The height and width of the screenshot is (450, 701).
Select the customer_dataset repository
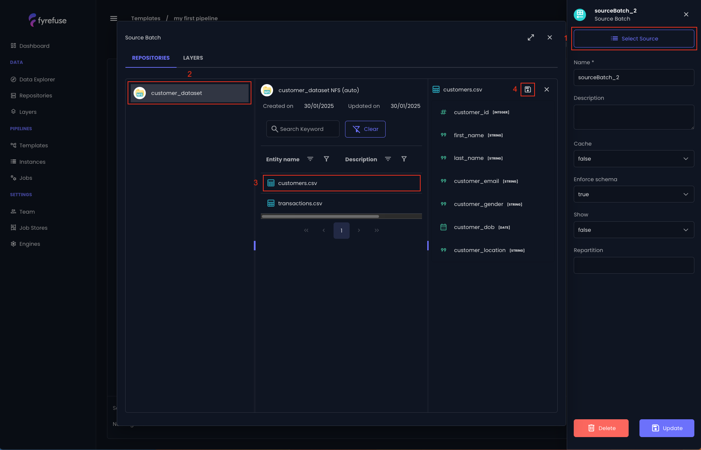point(189,93)
